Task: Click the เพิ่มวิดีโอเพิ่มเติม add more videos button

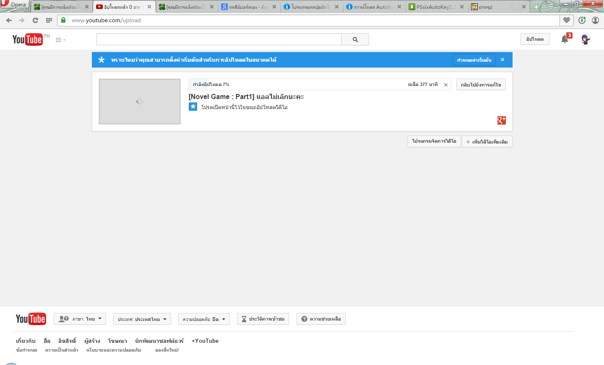Action: click(487, 142)
